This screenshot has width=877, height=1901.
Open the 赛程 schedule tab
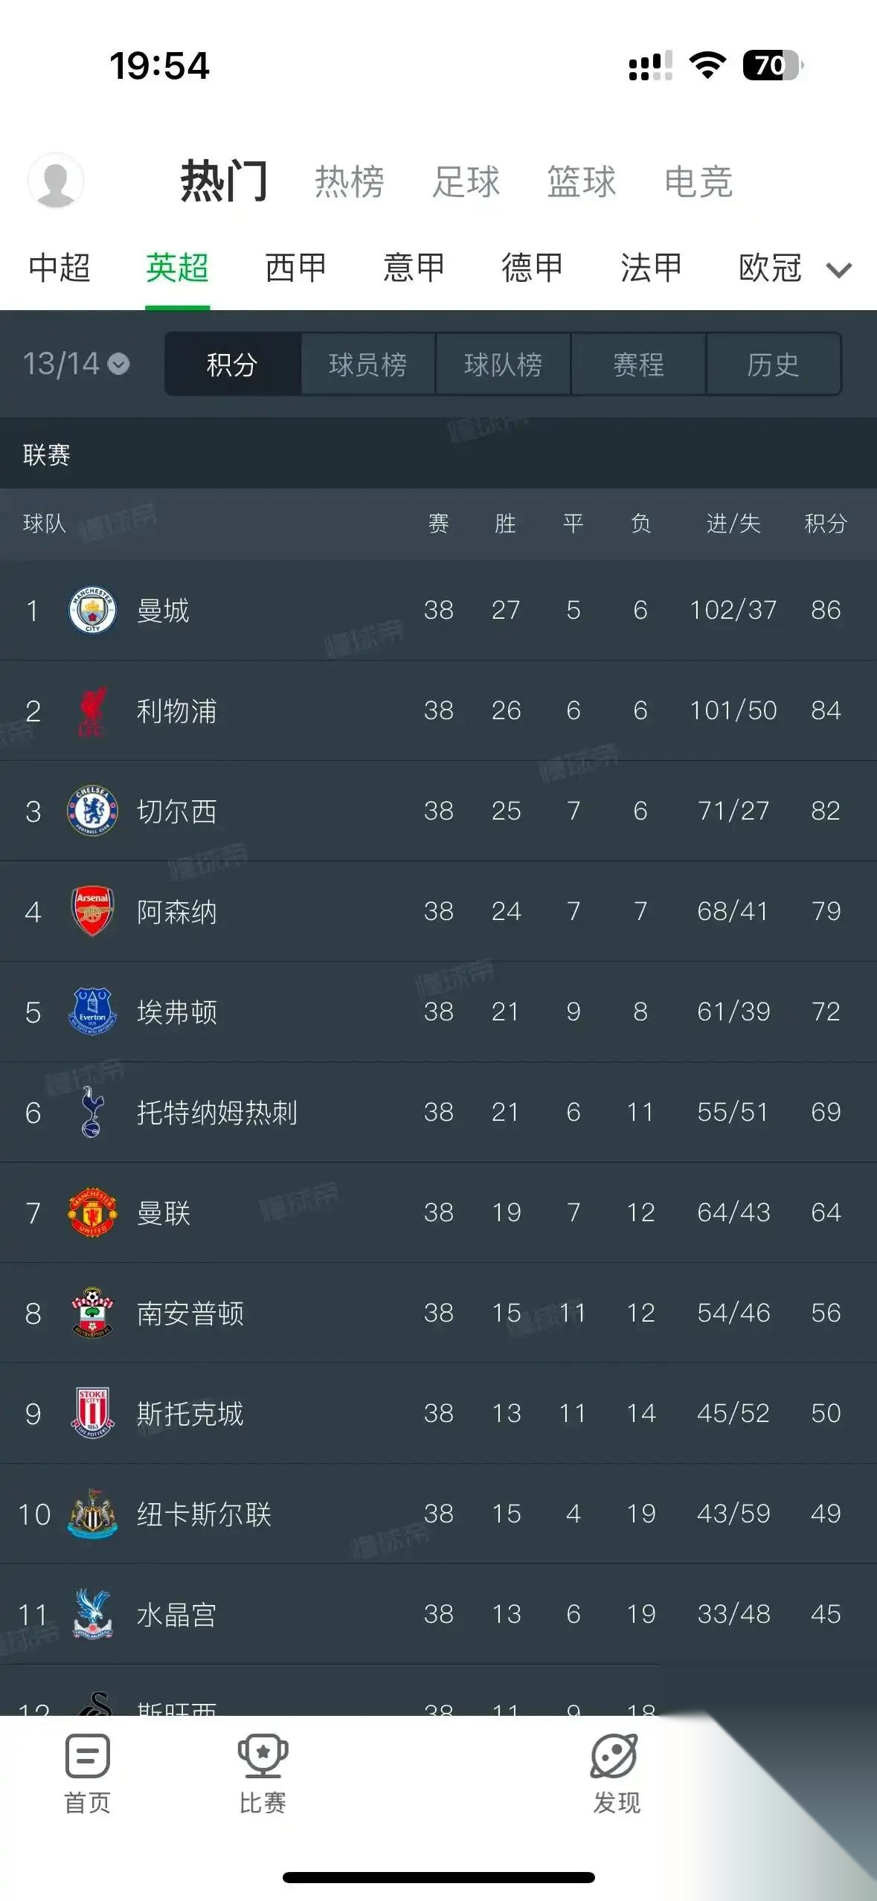point(638,364)
